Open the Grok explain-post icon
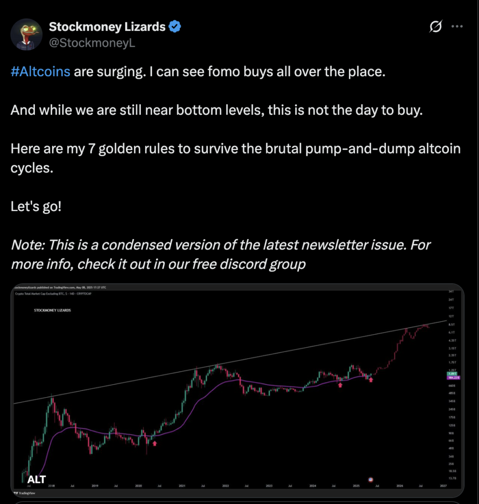The height and width of the screenshot is (504, 479). pyautogui.click(x=435, y=27)
